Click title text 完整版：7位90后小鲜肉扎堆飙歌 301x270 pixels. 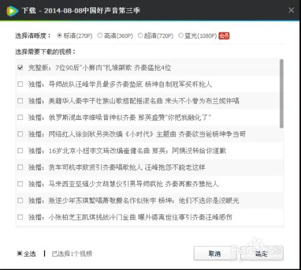(80, 67)
